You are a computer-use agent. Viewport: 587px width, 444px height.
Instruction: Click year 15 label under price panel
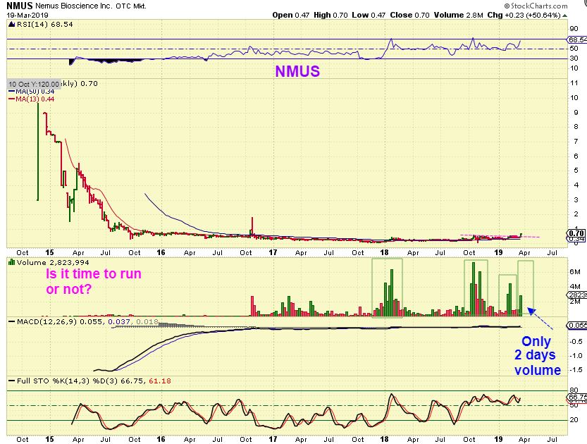49,252
